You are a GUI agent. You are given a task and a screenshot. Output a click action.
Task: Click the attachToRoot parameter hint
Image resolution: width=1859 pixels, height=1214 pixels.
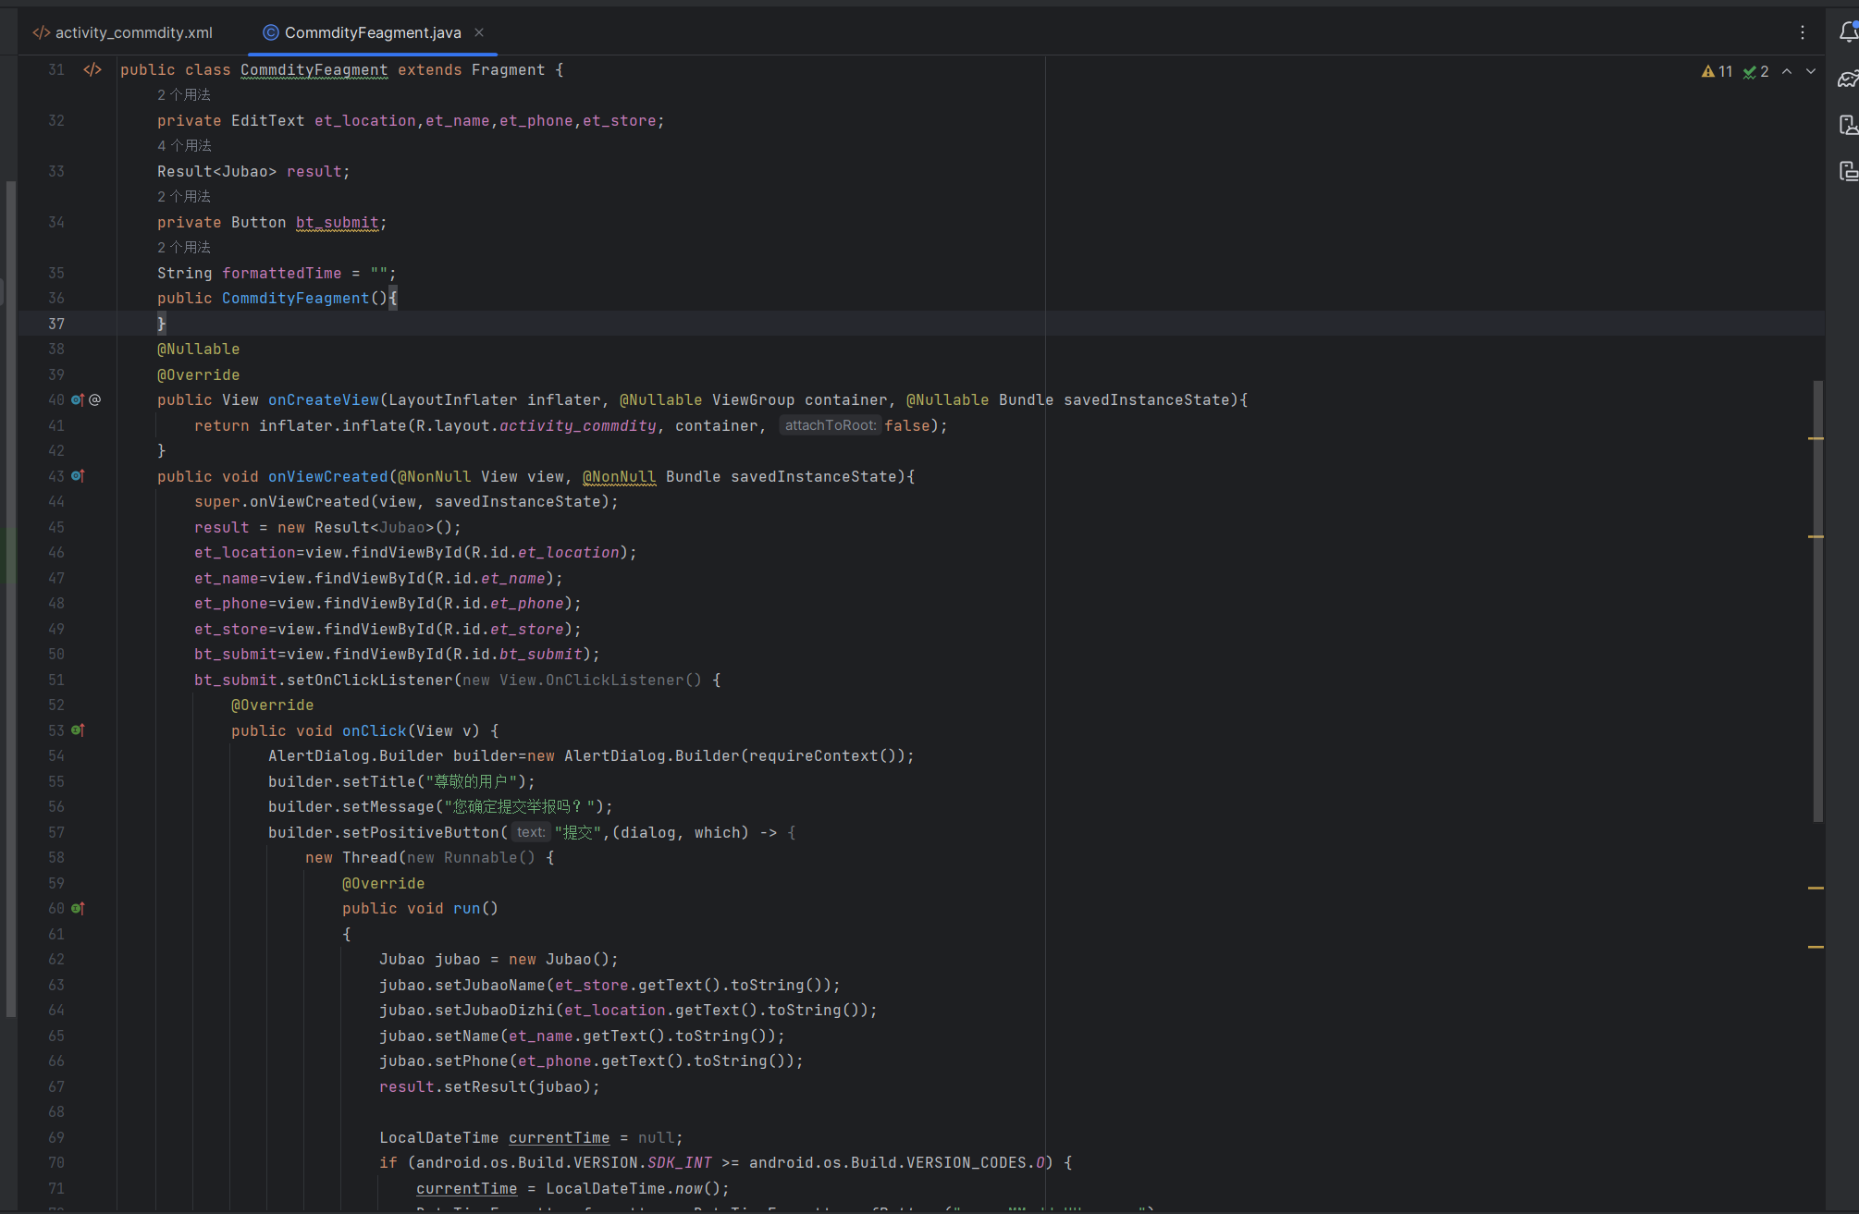click(830, 425)
